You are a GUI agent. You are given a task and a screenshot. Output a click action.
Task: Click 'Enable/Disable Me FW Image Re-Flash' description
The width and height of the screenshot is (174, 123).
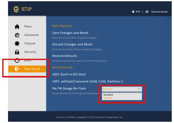click(x=76, y=93)
